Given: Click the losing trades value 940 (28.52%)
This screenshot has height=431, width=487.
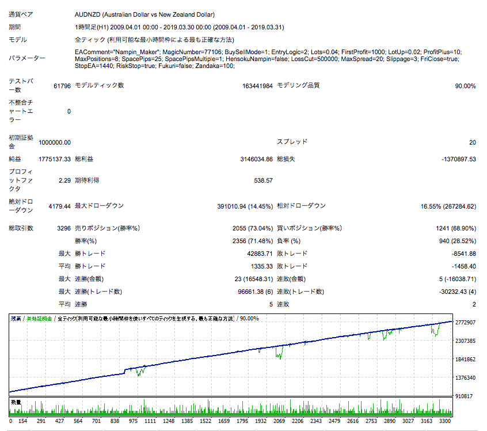Looking at the screenshot, I should (x=458, y=241).
